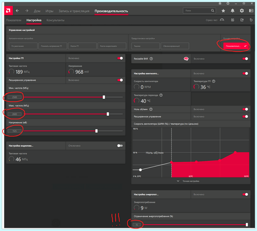The height and width of the screenshot is (231, 257).
Task: Click the red Пользовательск... button
Action: pyautogui.click(x=236, y=46)
